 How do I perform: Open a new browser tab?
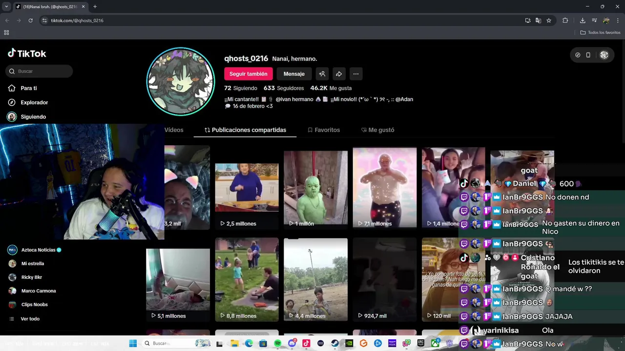tap(95, 6)
